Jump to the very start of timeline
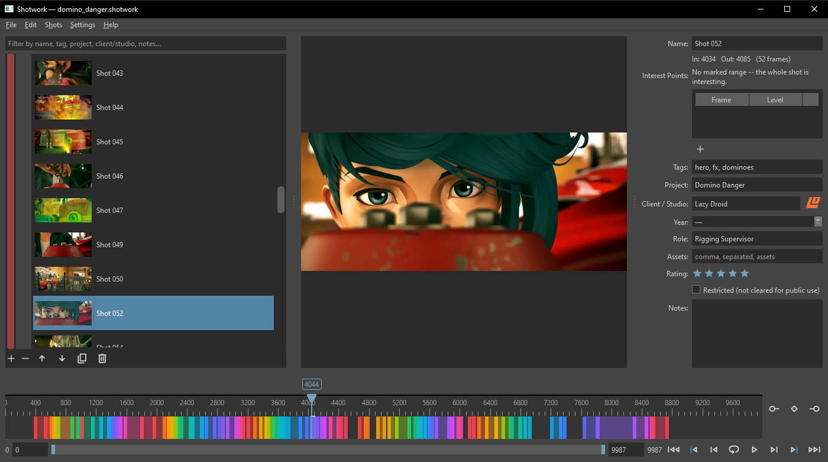This screenshot has height=462, width=828. coord(673,450)
